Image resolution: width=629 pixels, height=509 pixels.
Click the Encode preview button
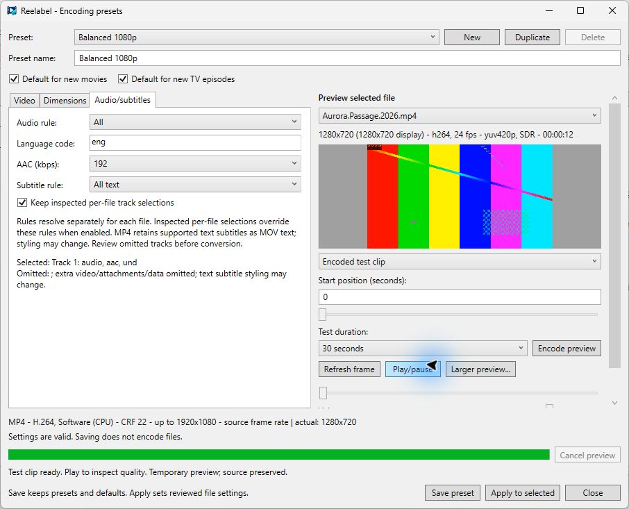[567, 348]
